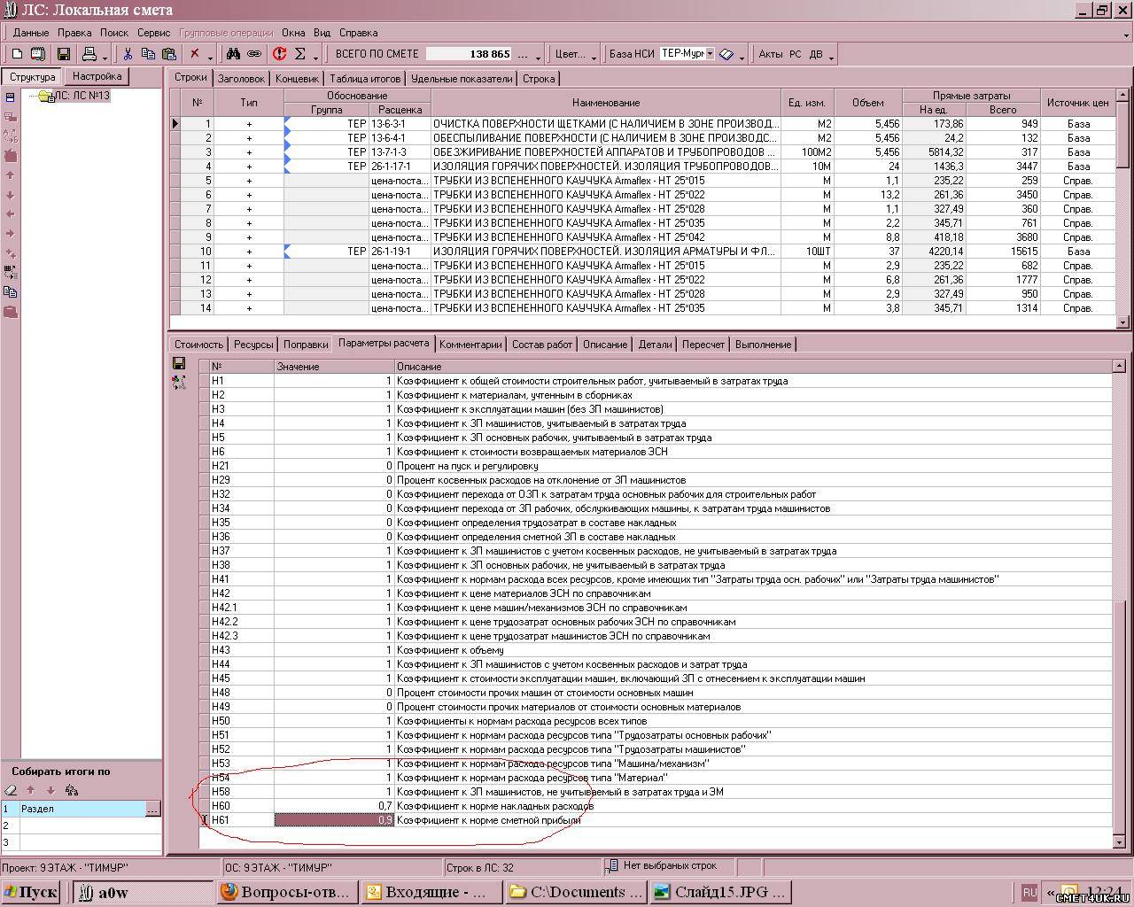Click the New document toolbar icon
1134x907 pixels.
tap(17, 54)
